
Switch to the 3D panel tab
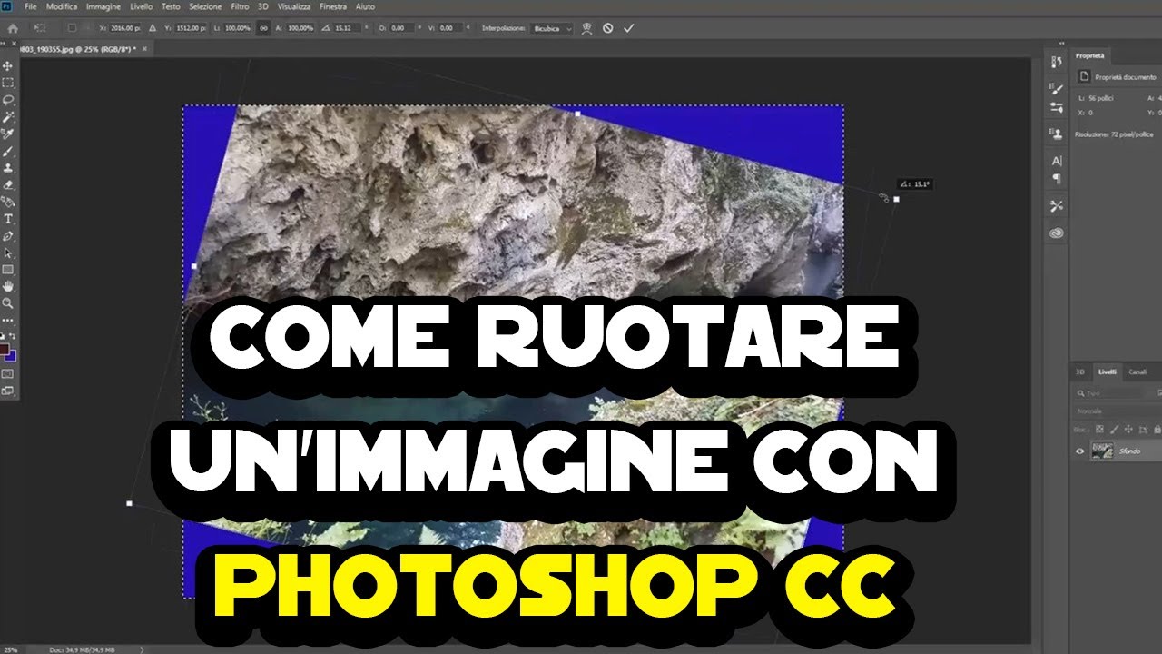pyautogui.click(x=1080, y=372)
